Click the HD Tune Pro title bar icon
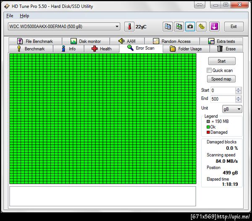Viewport: 252px width, 221px height. coord(7,6)
